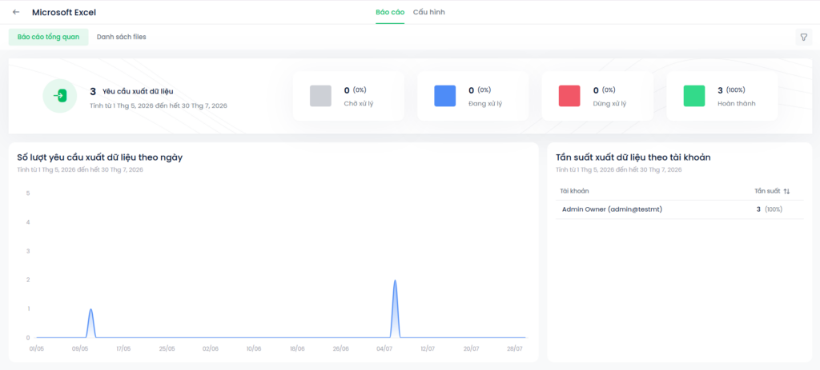820x370 pixels.
Task: Sort by Tần suất arrows icon
Action: (x=786, y=192)
